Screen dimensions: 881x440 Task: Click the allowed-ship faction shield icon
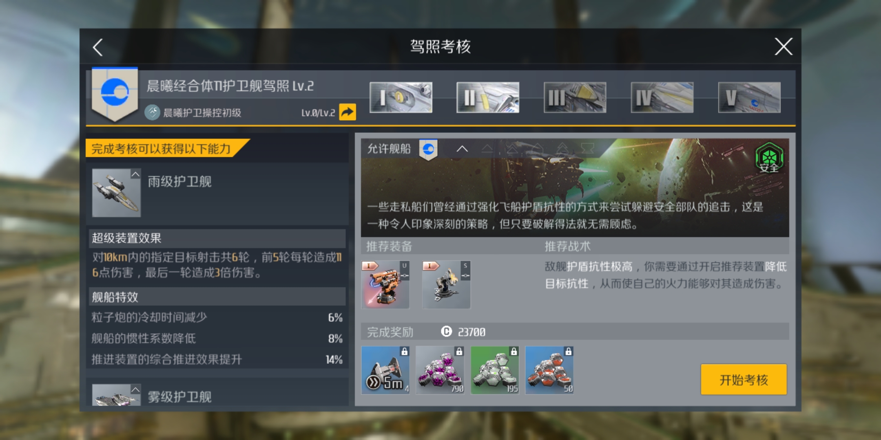click(428, 150)
